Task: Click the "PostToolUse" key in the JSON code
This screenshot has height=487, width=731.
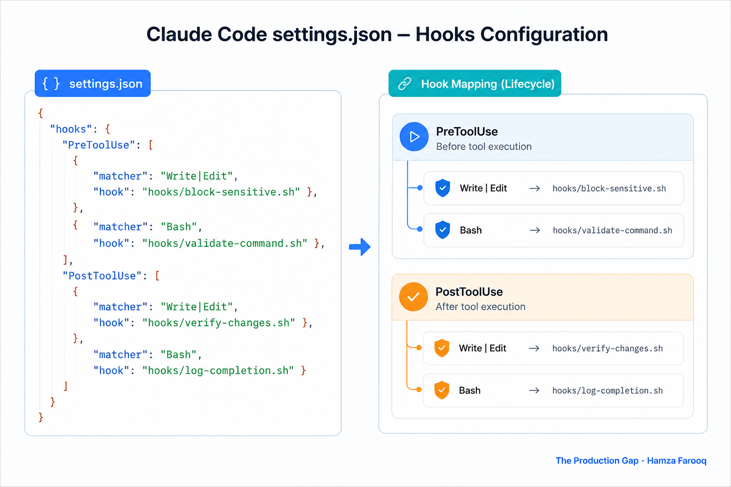Action: point(102,275)
